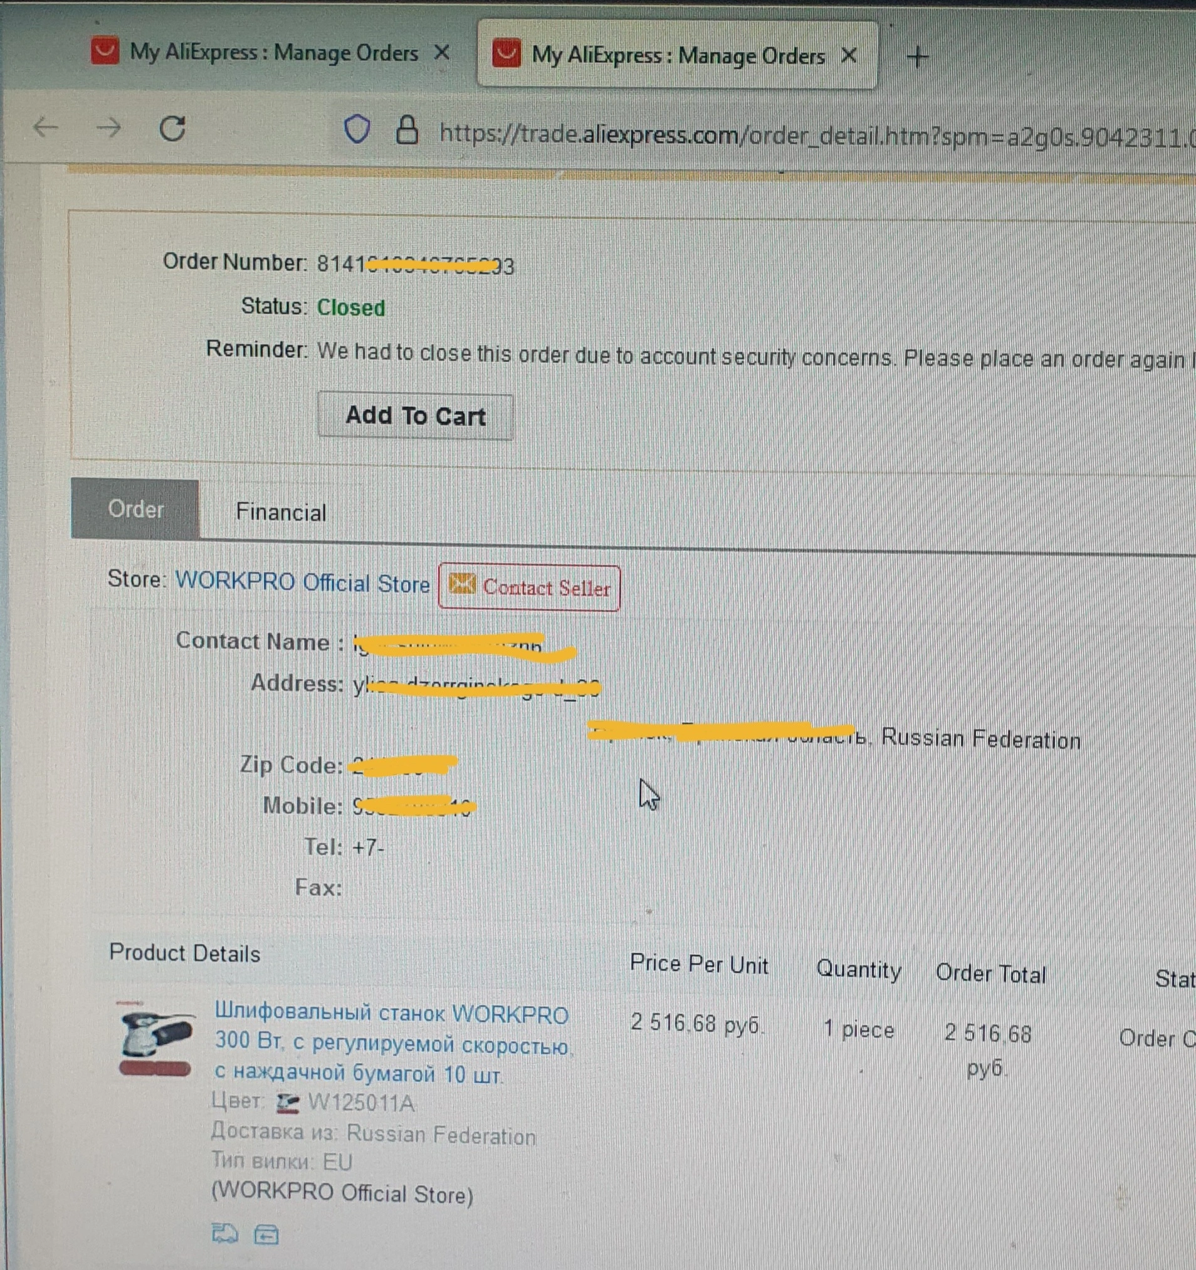Click the AliExpress favicon on the second tab
This screenshot has width=1196, height=1270.
pyautogui.click(x=506, y=54)
